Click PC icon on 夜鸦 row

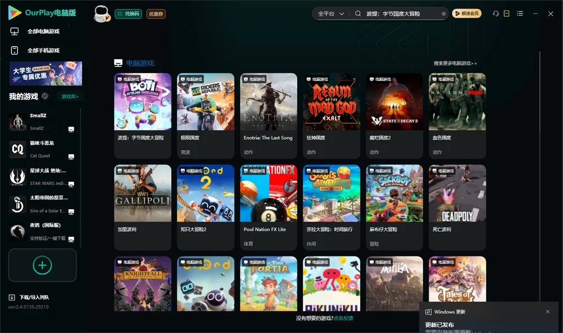pyautogui.click(x=71, y=239)
